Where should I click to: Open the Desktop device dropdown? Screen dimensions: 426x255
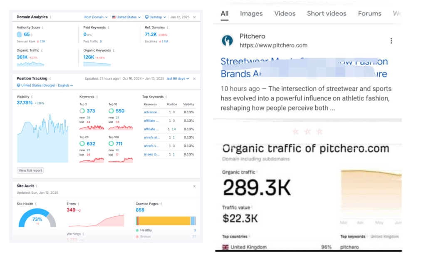[x=156, y=17]
